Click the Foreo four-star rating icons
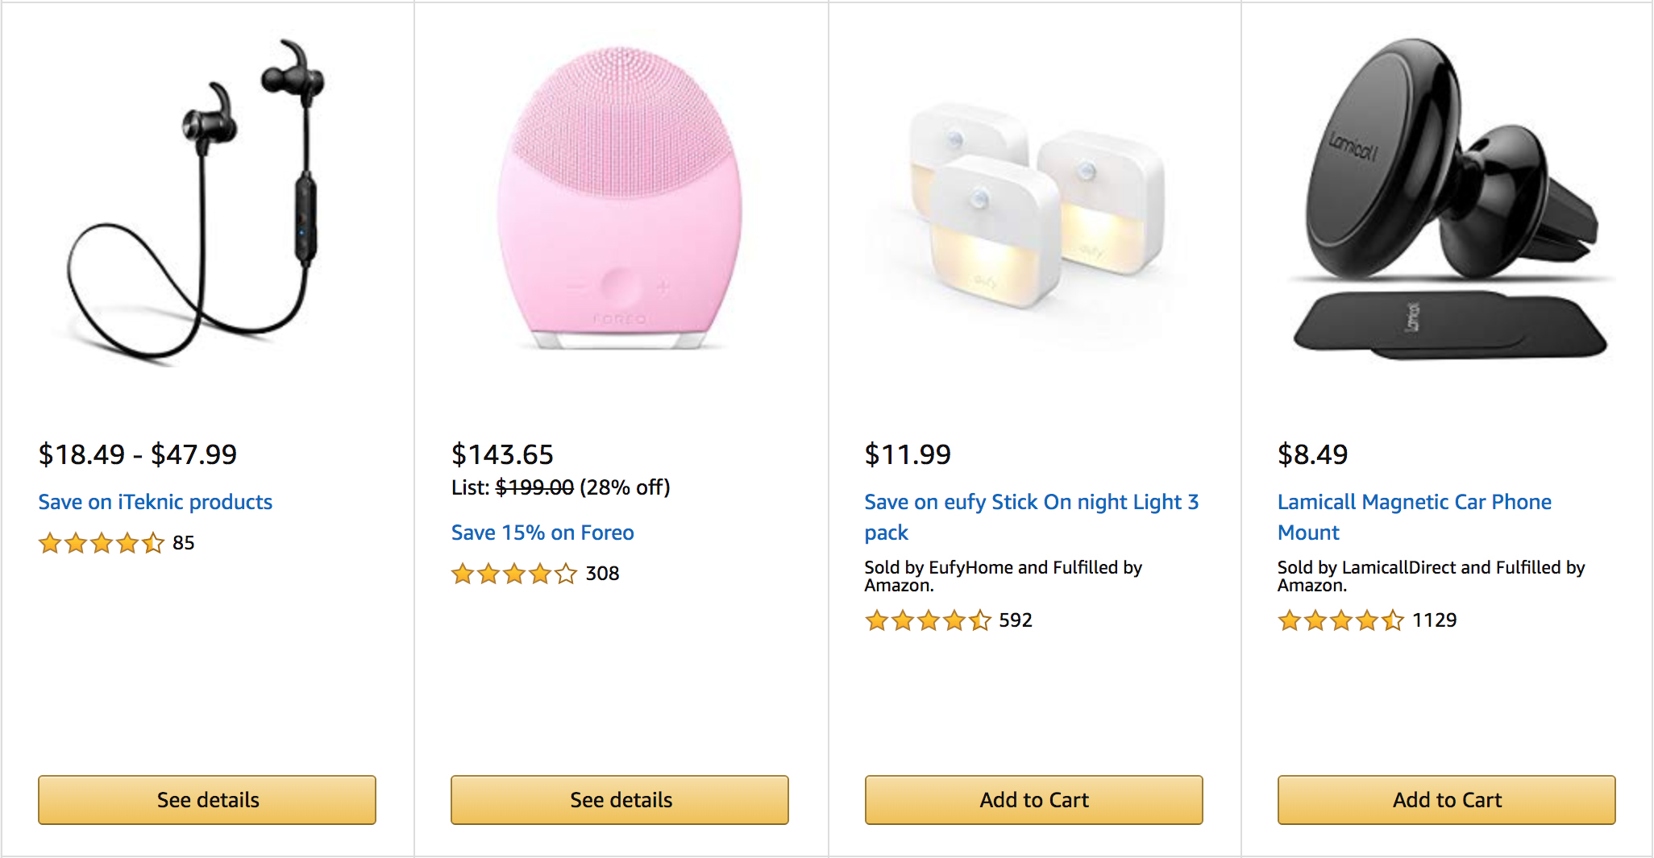The width and height of the screenshot is (1654, 858). [514, 574]
